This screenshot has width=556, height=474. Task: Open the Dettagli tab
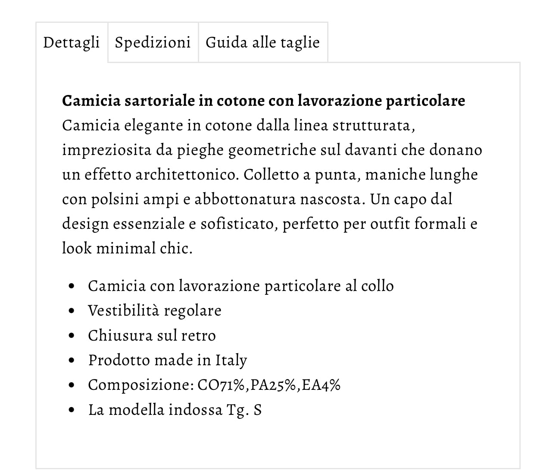click(x=72, y=42)
